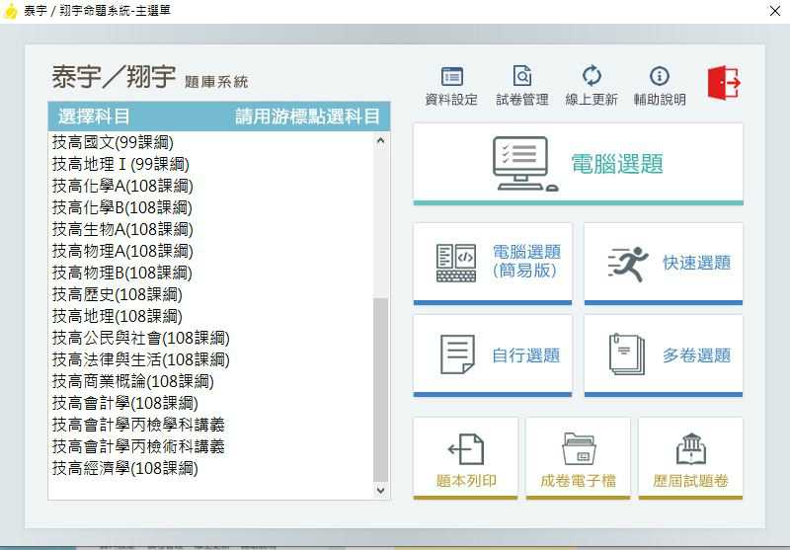This screenshot has width=790, height=550.
Task: Open 電腦選題(簡易版) simple version
Action: [493, 264]
